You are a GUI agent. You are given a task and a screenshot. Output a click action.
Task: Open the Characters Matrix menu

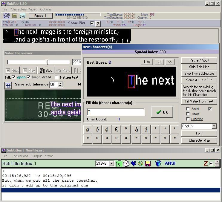pos(24,9)
